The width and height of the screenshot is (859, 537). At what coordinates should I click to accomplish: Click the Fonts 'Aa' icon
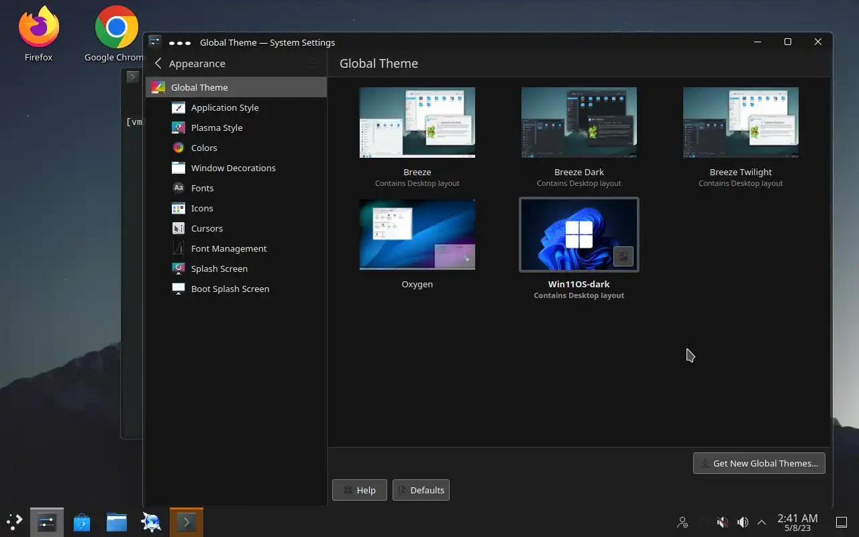(x=179, y=188)
